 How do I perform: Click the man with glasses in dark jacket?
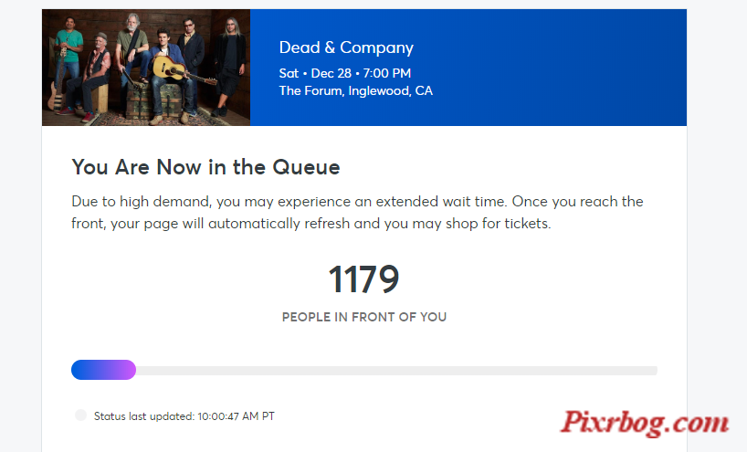[191, 62]
